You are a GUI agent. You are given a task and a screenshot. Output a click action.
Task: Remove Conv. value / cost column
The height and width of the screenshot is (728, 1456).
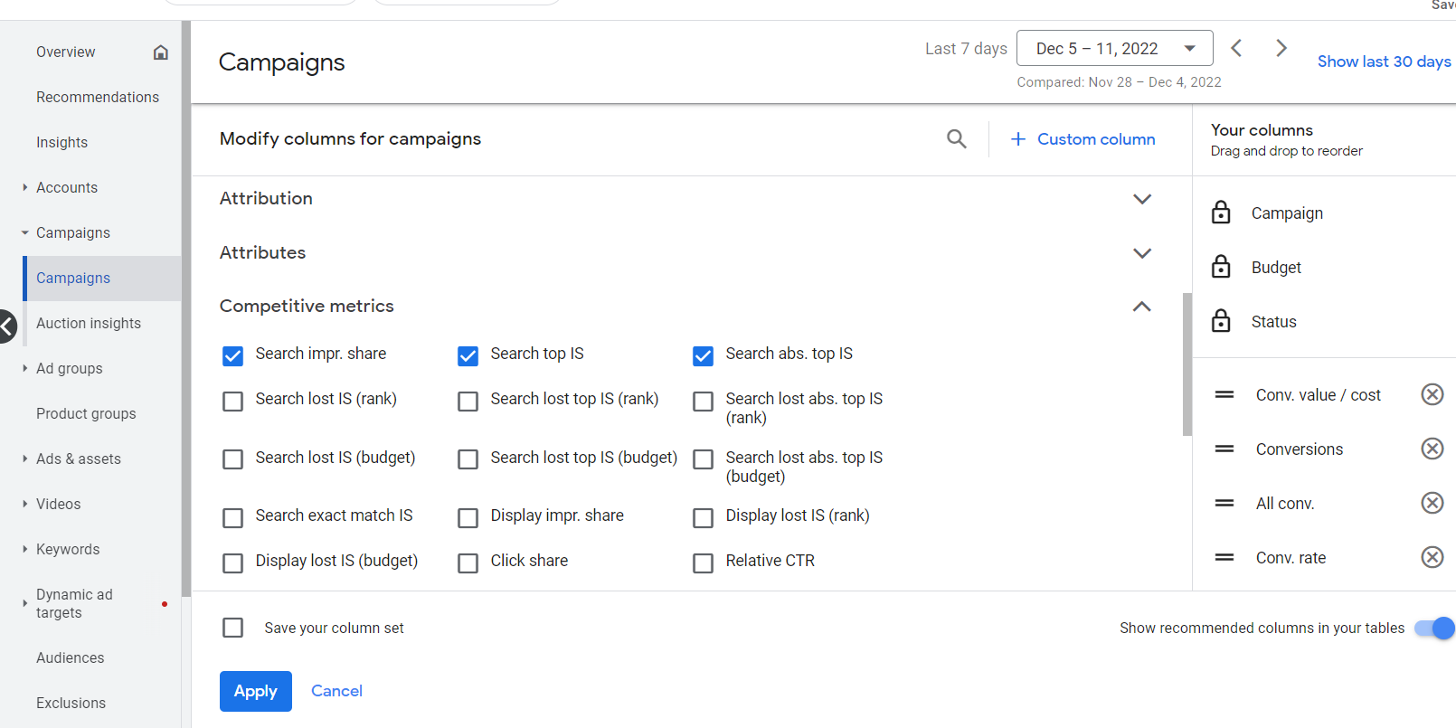[1432, 394]
